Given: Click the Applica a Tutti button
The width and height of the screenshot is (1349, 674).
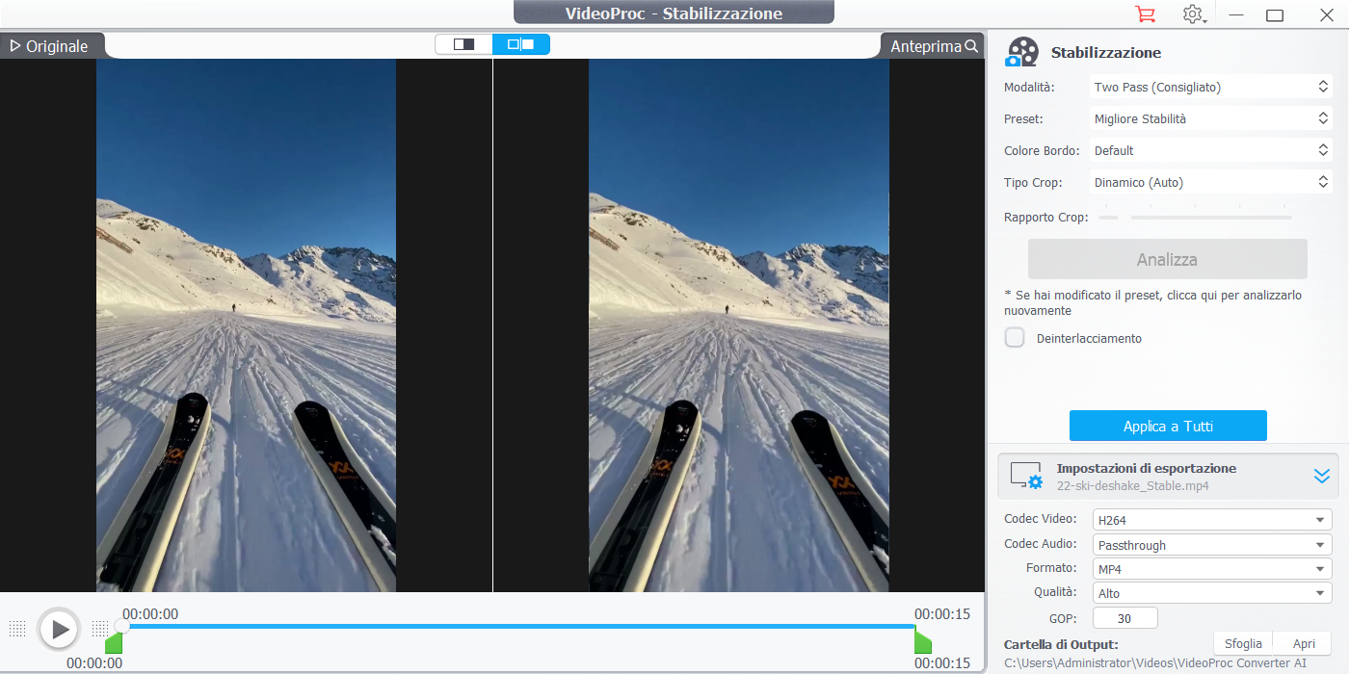Looking at the screenshot, I should click(x=1168, y=426).
